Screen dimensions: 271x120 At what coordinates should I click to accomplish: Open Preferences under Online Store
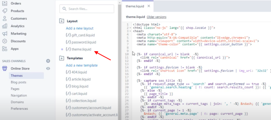point(19,109)
